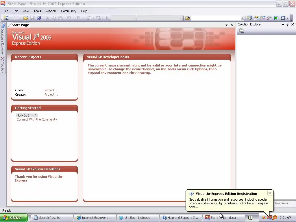Open the Toolbox hammer-and-wrench toolbar icon
Viewport: 296px width, 222px height.
pos(269,18)
